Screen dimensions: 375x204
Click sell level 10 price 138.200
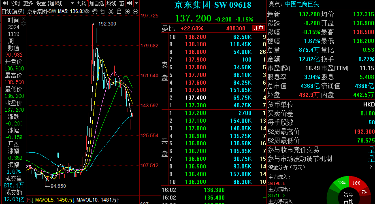tap(195, 37)
